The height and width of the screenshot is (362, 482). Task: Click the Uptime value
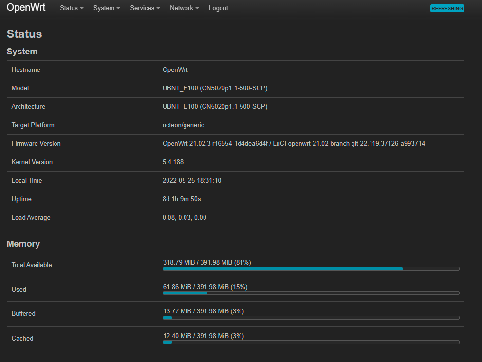pyautogui.click(x=182, y=199)
